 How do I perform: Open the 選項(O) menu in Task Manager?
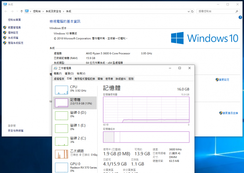(x=69, y=73)
